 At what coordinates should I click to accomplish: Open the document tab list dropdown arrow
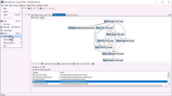[169, 15]
